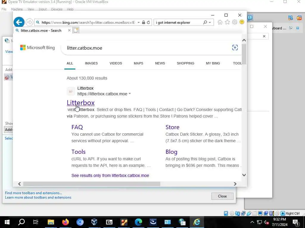The height and width of the screenshot is (228, 305).
Task: Switch to Bing SHOPPING tab
Action: 185,63
